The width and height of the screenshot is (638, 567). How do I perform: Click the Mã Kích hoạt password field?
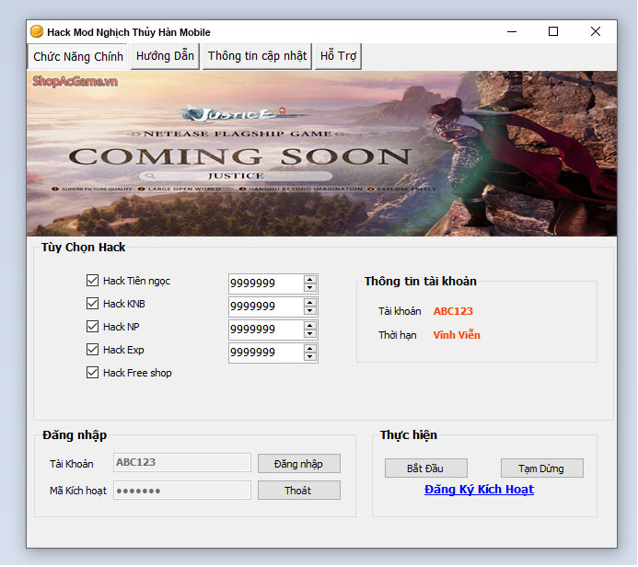182,491
